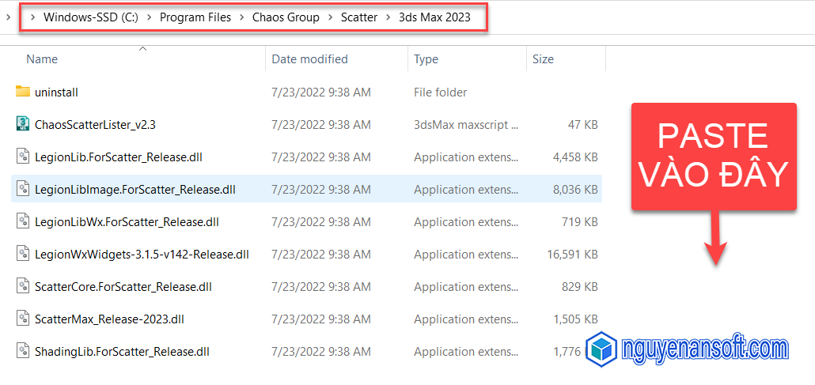Click the 47 KB size cell

point(582,125)
